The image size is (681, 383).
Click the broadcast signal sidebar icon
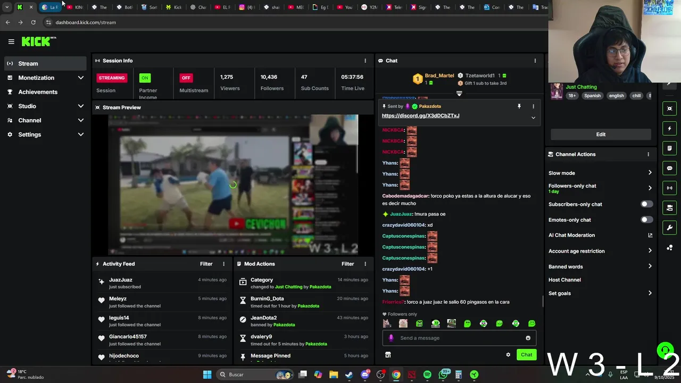click(x=669, y=188)
